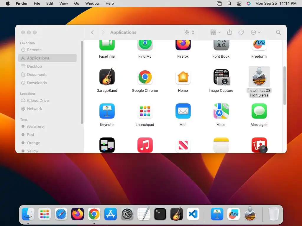Open Safari from the Dock
302x226 pixels.
(61, 214)
